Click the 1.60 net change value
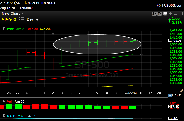The image size is (184, 121). 176,18
